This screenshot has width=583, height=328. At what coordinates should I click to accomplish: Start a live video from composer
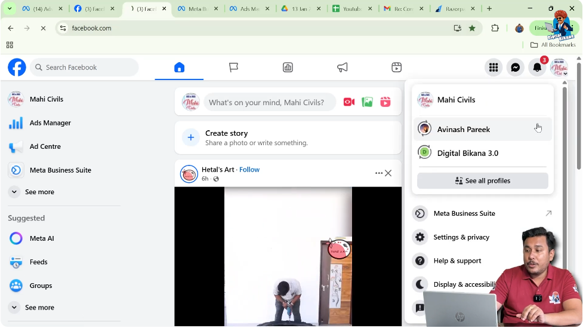(348, 102)
